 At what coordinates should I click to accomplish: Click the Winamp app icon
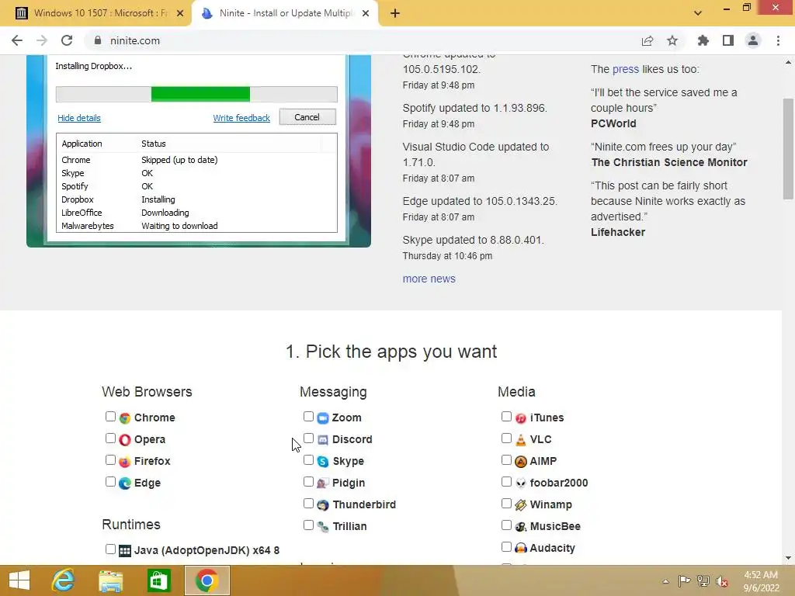(x=521, y=505)
